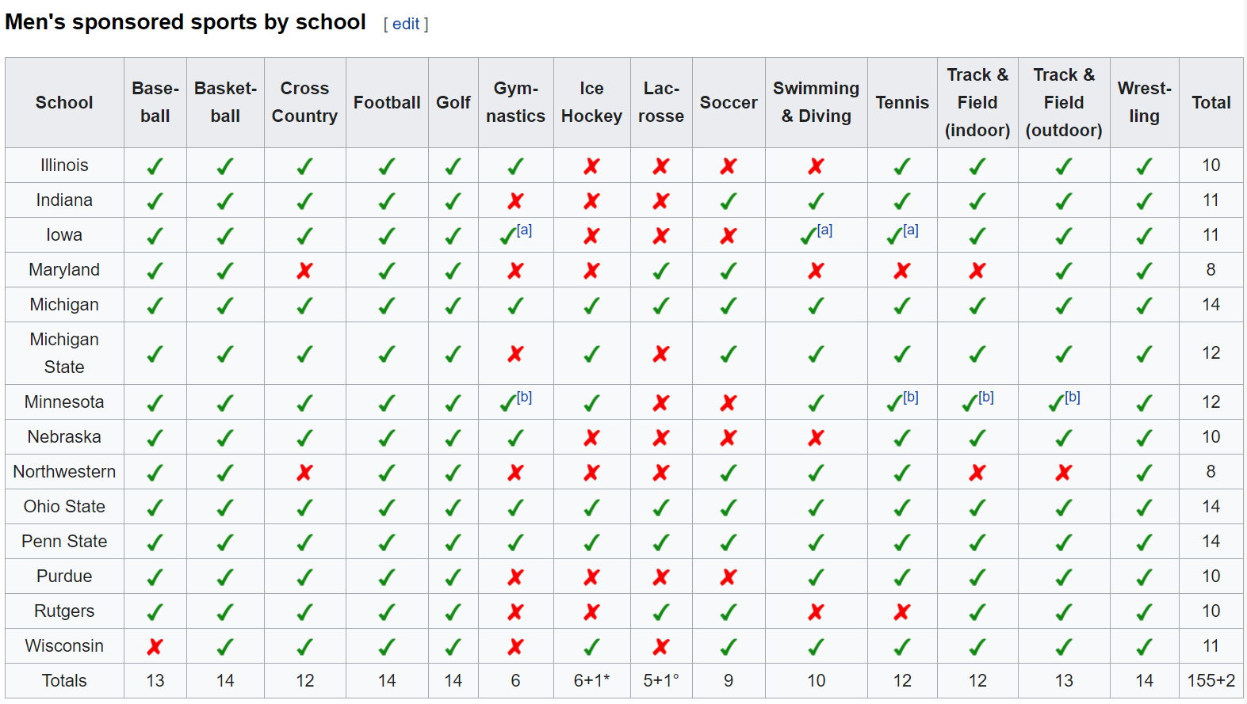
Task: Open footnote [b] in Minnesota outdoor Track cell
Action: (x=1073, y=398)
